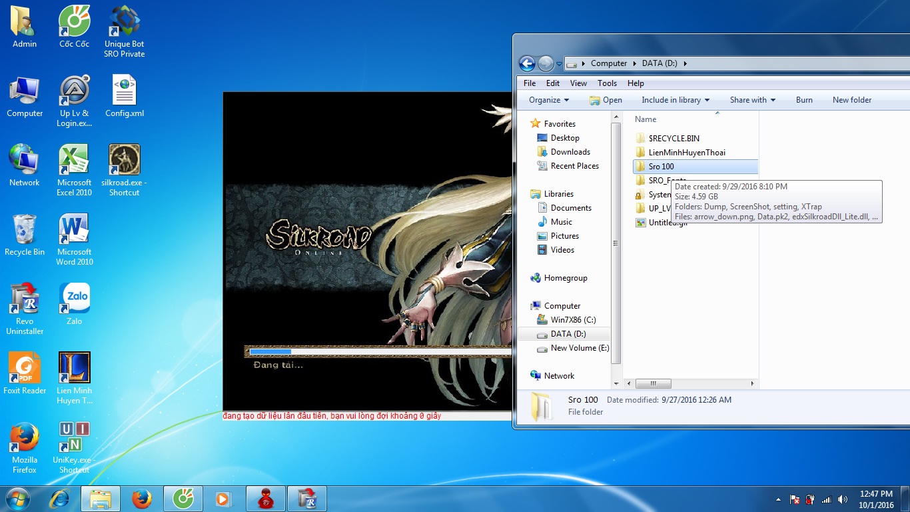Click the volume icon in system tray
This screenshot has width=910, height=512.
[843, 499]
